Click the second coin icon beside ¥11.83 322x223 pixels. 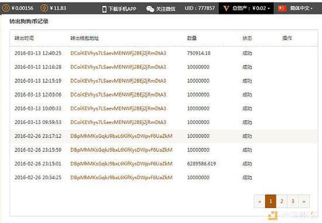44,8
